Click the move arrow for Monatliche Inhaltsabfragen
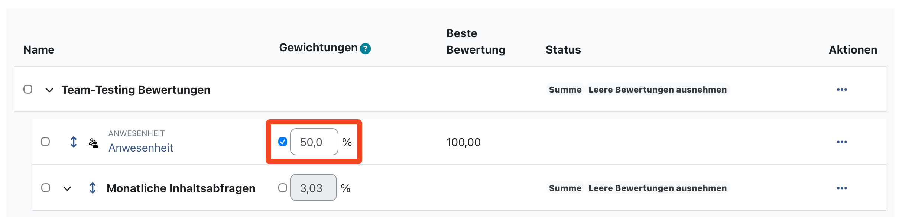Screen dimensions: 902x217 pyautogui.click(x=93, y=188)
